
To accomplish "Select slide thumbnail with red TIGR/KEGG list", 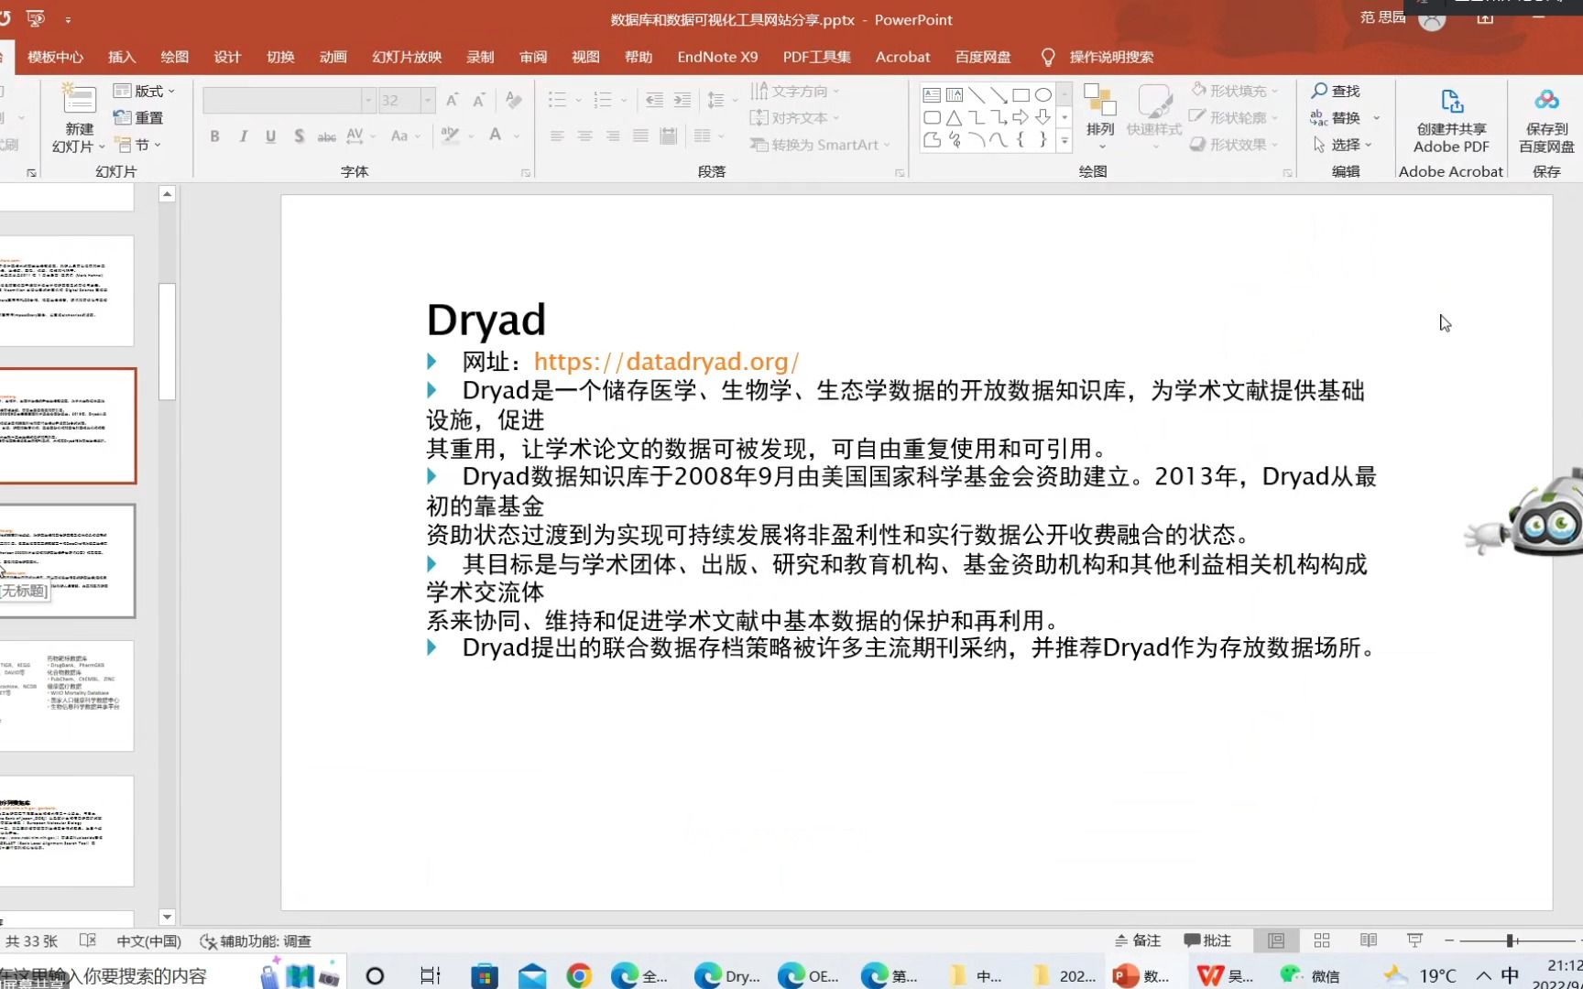I will point(67,695).
